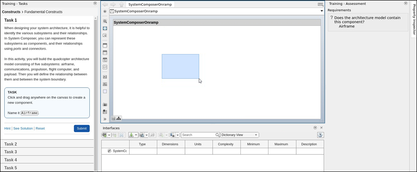Expand the palette with the double-chevron icon

pyautogui.click(x=105, y=119)
